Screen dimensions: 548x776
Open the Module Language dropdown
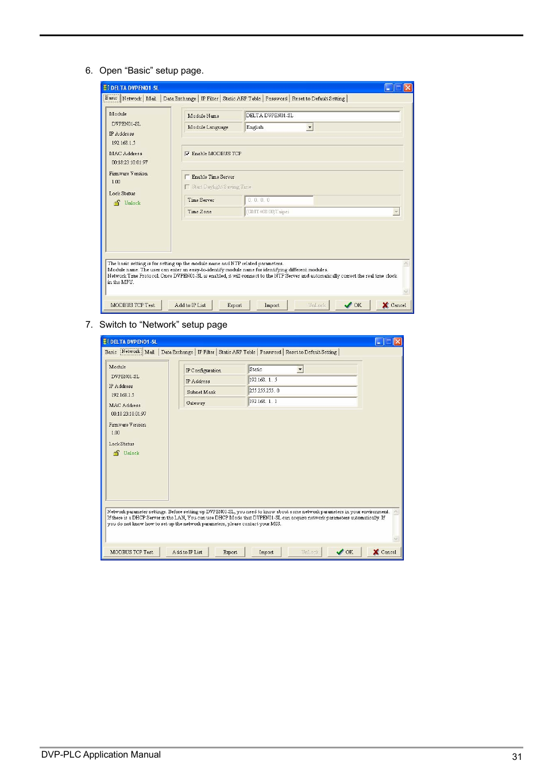[310, 127]
